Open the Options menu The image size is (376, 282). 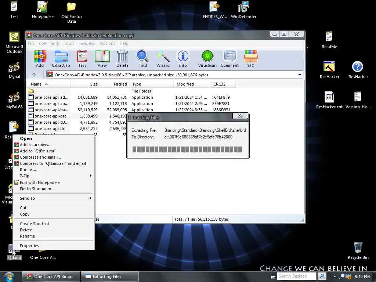point(108,43)
